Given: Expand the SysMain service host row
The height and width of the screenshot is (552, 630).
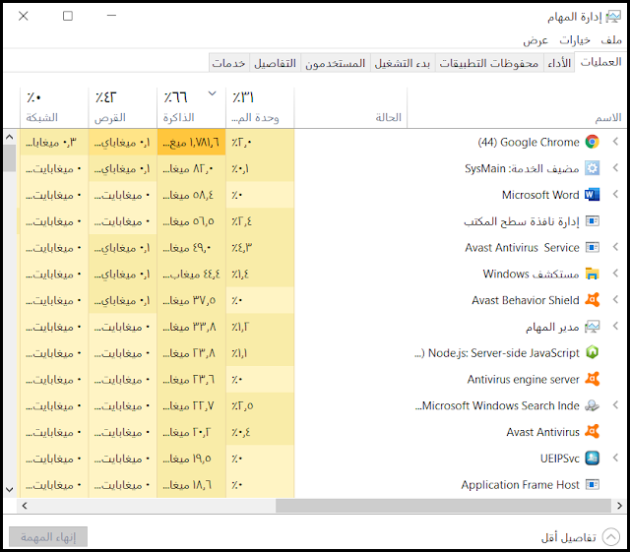Looking at the screenshot, I should pos(615,168).
